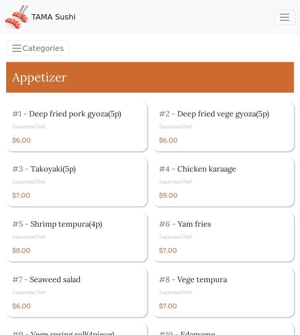Screen dimensions: 300x335
Task: Click the Categories list icon
Action: coord(17,48)
